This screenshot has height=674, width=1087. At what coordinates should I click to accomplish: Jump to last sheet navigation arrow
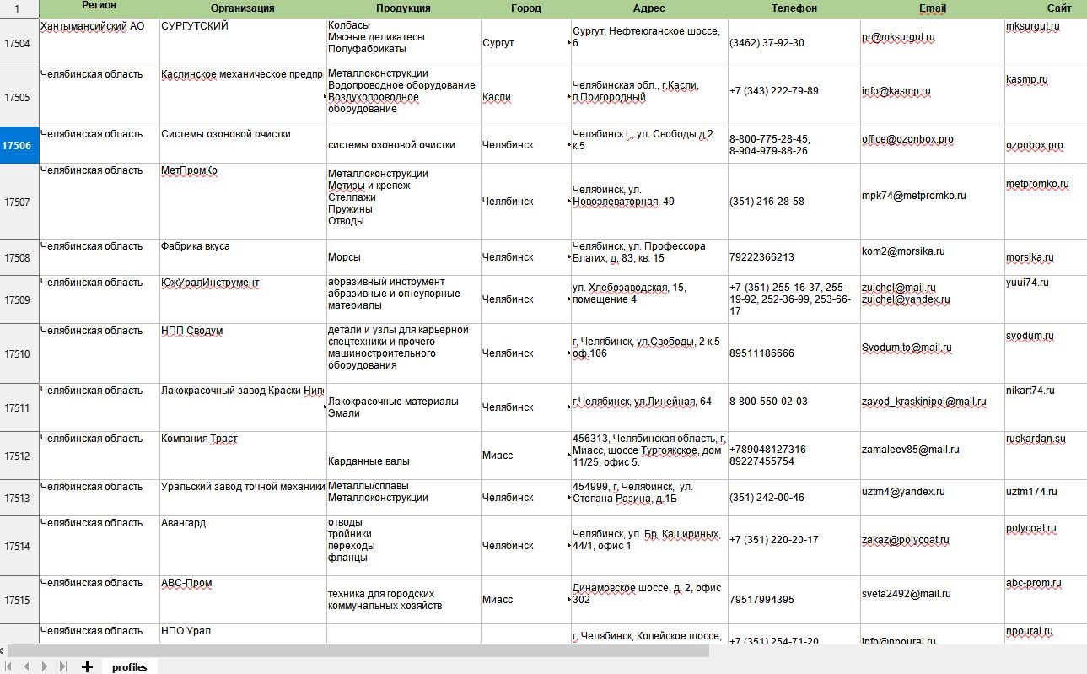tap(63, 666)
